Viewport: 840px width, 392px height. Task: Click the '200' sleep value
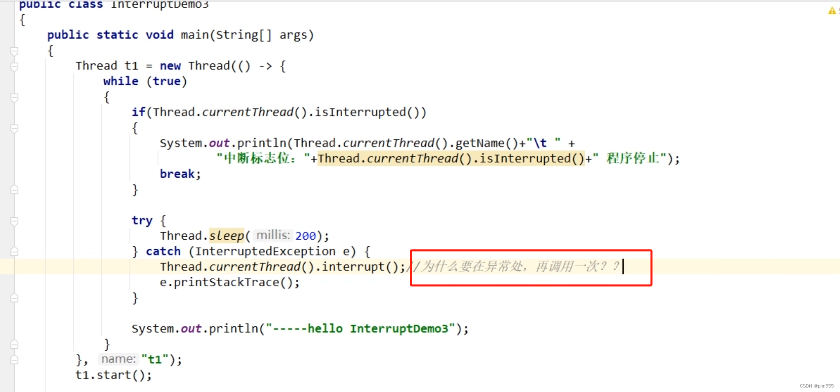tap(305, 236)
